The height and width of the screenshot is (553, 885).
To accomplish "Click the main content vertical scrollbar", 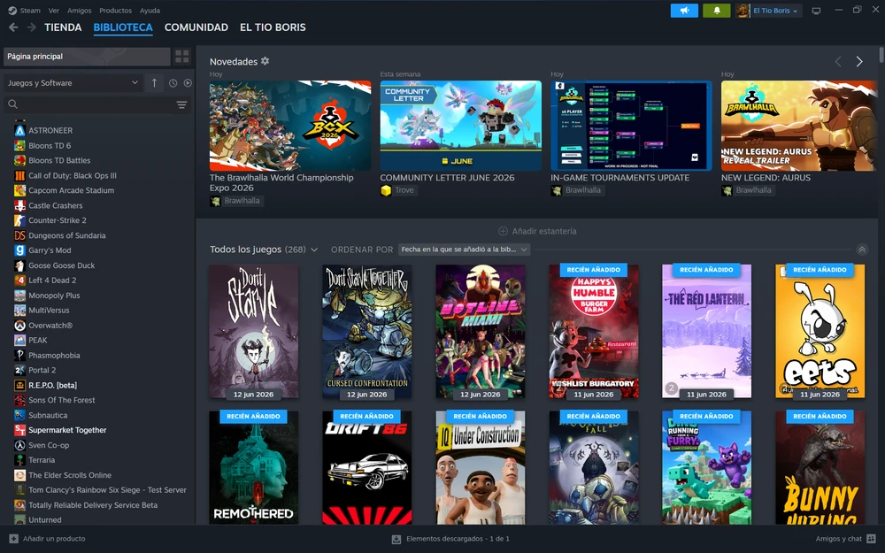I will pyautogui.click(x=881, y=55).
